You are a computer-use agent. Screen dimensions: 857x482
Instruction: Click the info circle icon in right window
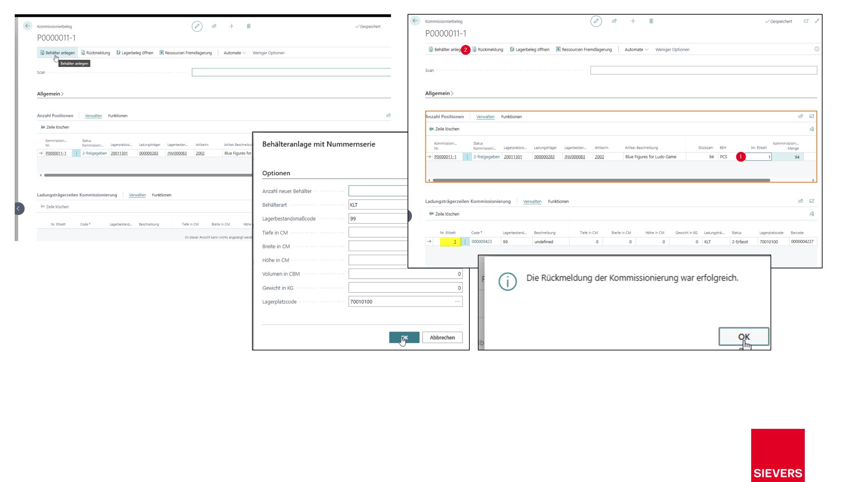(817, 49)
